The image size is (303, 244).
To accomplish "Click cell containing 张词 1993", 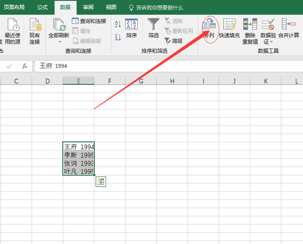I will [79, 163].
